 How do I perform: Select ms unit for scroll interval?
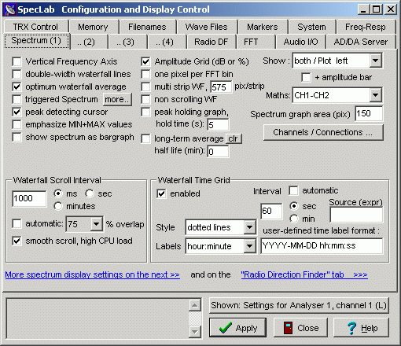pos(58,193)
